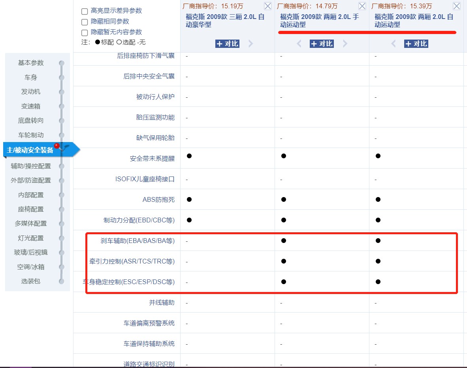Jump to 底盘转向 section
The image size is (467, 368).
pos(31,120)
